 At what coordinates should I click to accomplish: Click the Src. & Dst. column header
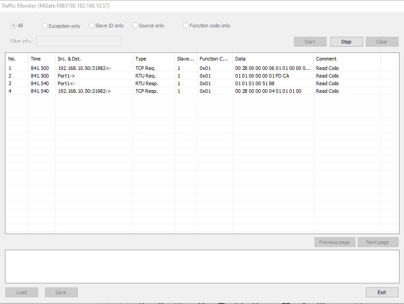coord(94,59)
